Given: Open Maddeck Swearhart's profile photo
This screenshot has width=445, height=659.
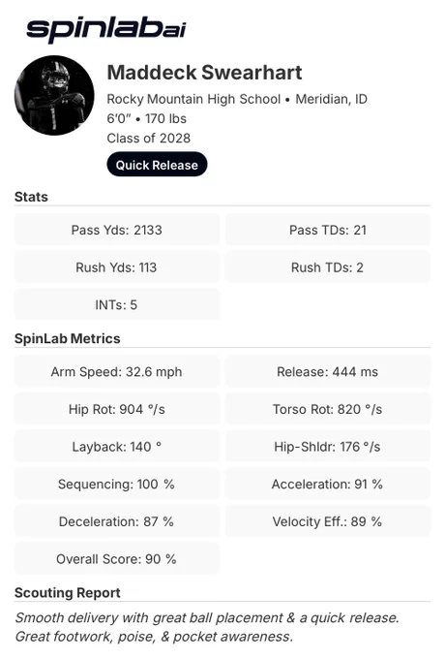Looking at the screenshot, I should (x=54, y=95).
